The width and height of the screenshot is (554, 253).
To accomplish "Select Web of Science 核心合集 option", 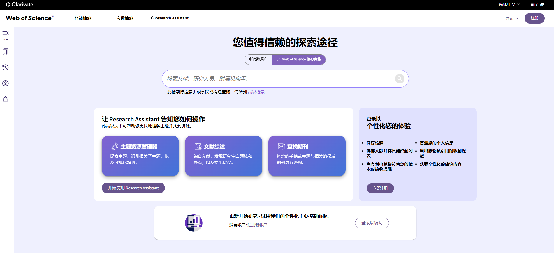I will [299, 59].
